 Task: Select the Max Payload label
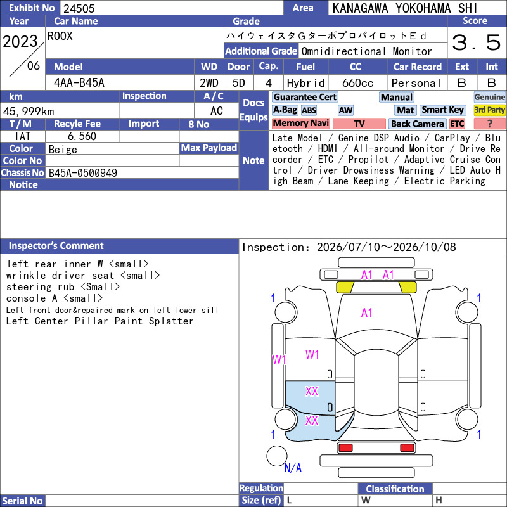point(209,148)
